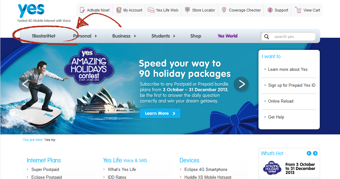Click the Yes Life Web chat bubble icon
This screenshot has height=179, width=340.
pos(151,10)
